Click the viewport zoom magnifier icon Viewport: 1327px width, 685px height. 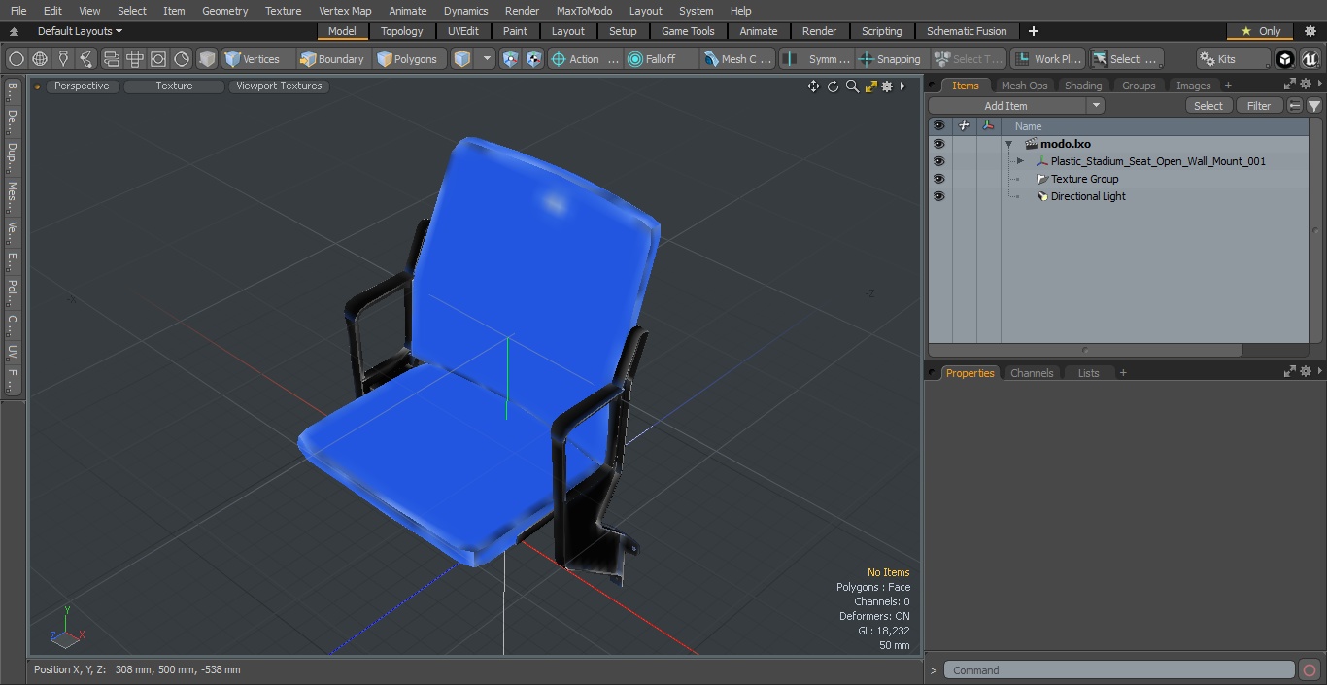(852, 86)
